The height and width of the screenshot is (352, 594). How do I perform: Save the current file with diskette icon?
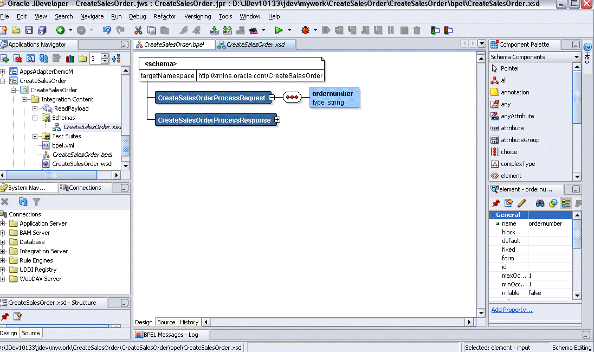(x=29, y=30)
